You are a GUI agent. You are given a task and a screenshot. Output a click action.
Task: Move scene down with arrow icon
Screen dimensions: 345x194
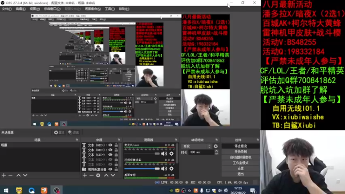click(25, 175)
